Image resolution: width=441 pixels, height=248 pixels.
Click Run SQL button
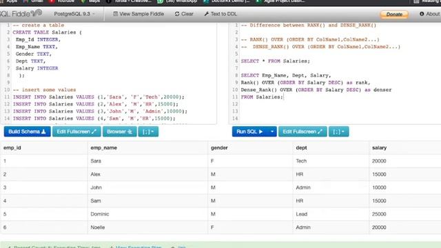coord(249,132)
